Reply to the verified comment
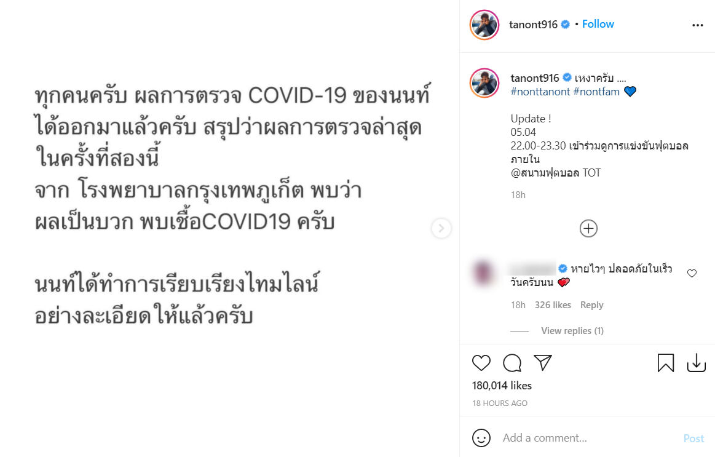The height and width of the screenshot is (457, 715). [591, 305]
